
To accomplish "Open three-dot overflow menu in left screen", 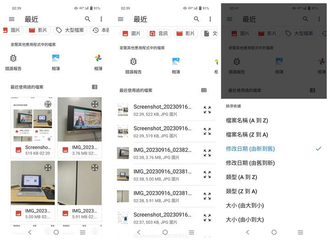I will click(x=101, y=19).
